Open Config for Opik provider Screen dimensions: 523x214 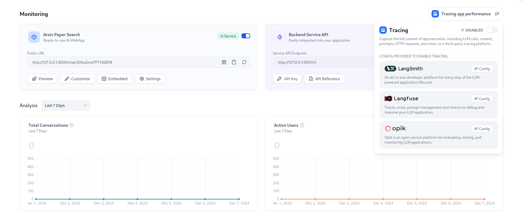tap(482, 129)
